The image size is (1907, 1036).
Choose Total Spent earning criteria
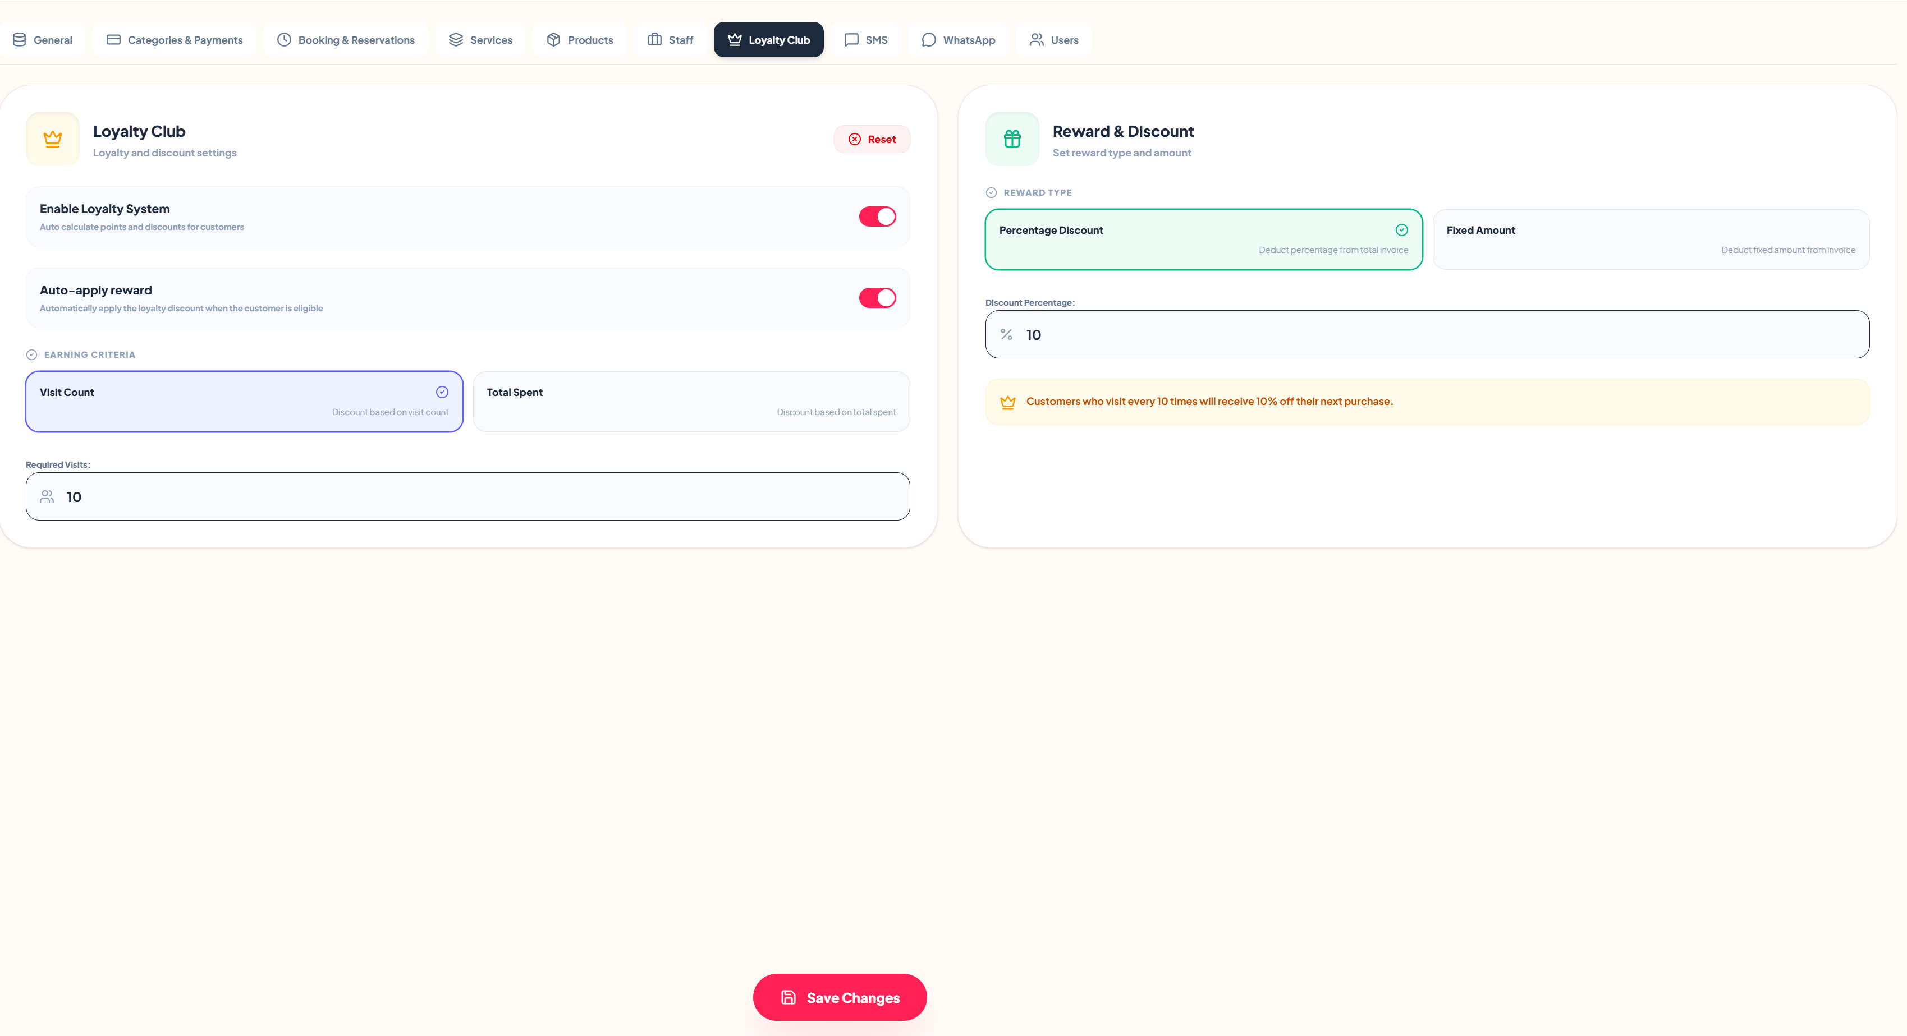[x=691, y=402]
